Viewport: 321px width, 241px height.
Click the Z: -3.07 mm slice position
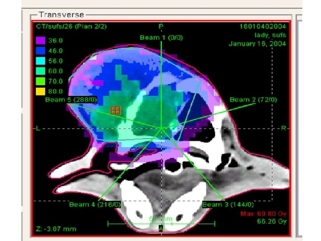click(x=56, y=229)
